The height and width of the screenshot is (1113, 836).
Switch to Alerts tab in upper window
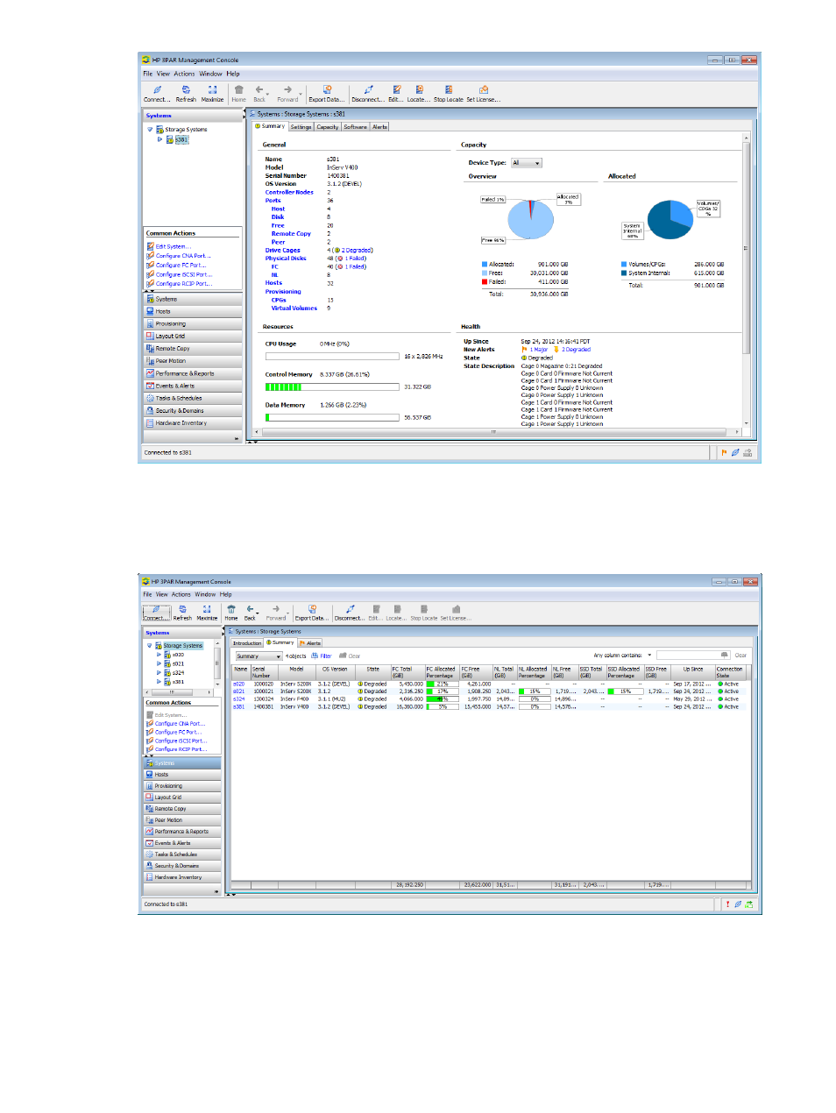379,127
